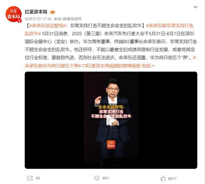Open the comments bubble icon
The image size is (205, 184).
click(97, 178)
